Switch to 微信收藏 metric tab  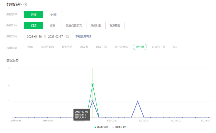coord(96,26)
